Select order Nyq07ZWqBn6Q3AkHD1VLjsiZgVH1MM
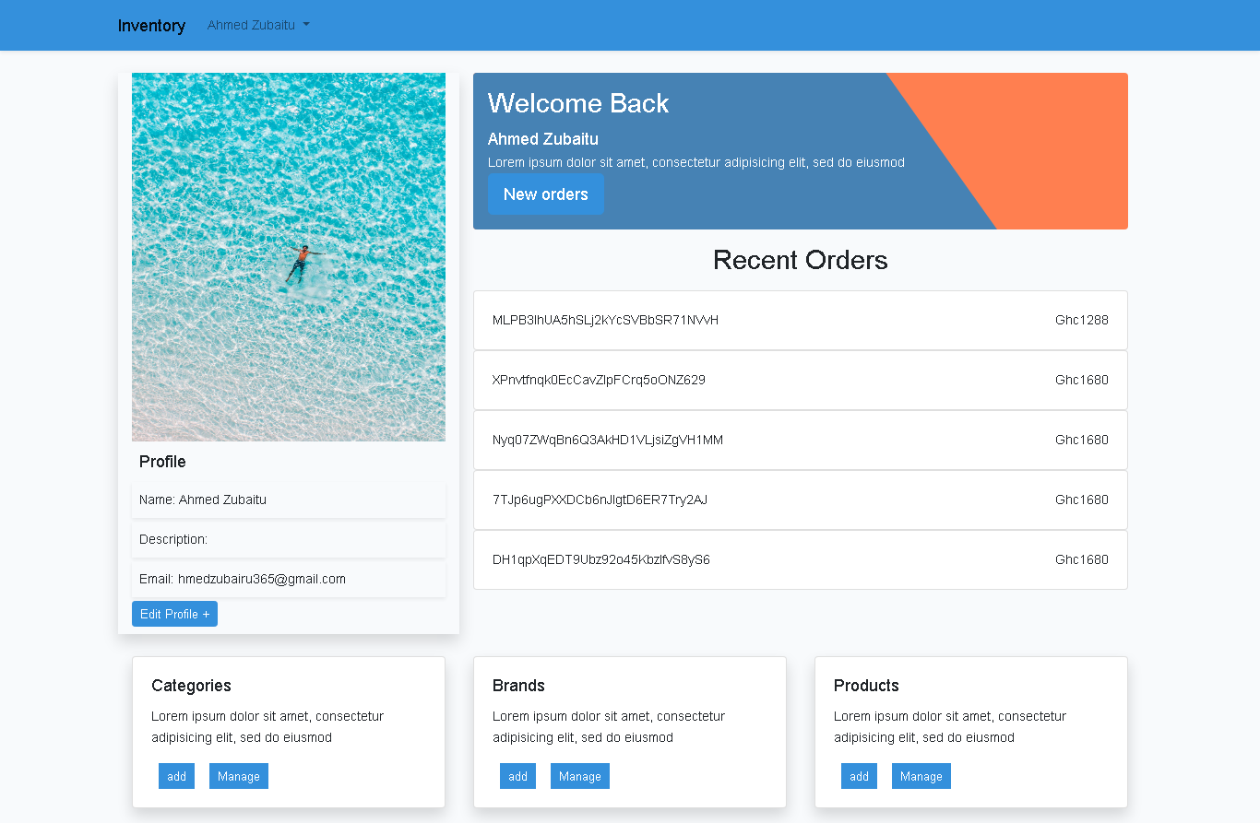This screenshot has width=1260, height=823. click(801, 440)
